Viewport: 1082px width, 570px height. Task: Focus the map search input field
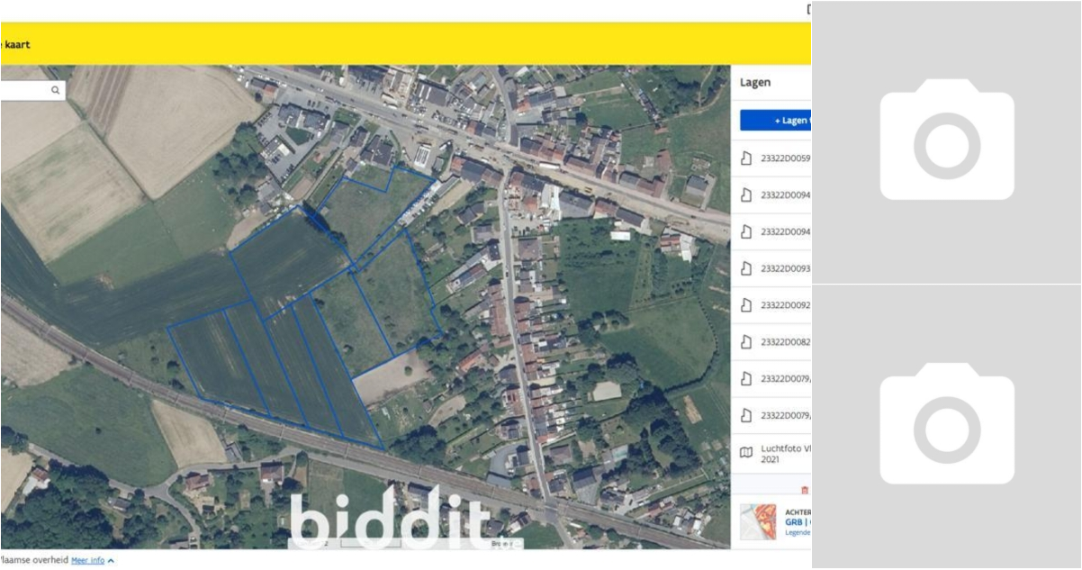pos(24,90)
